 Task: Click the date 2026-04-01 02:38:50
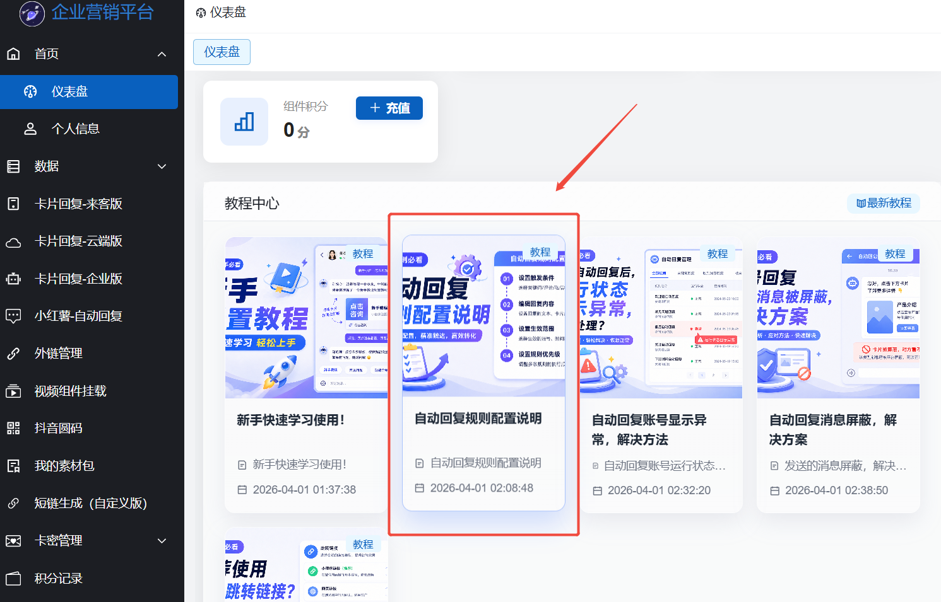point(836,490)
